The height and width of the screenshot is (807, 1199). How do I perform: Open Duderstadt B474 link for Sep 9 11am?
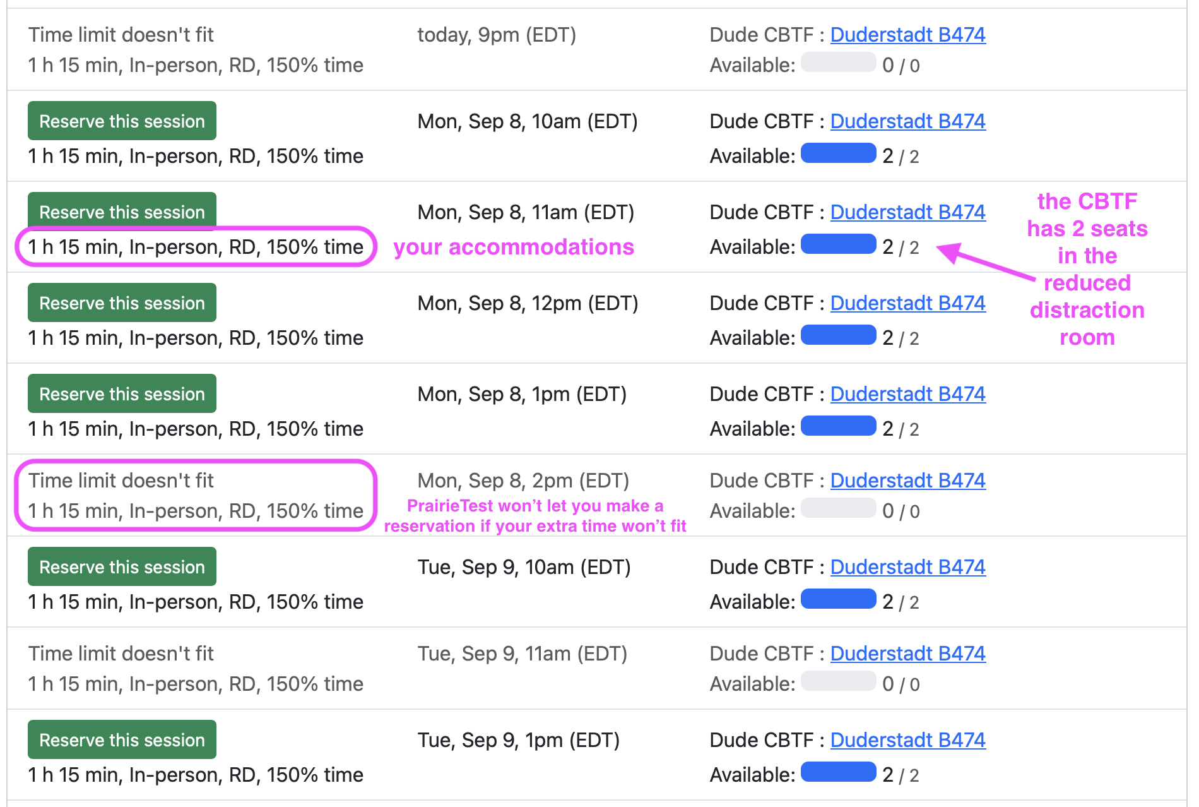[x=907, y=654]
